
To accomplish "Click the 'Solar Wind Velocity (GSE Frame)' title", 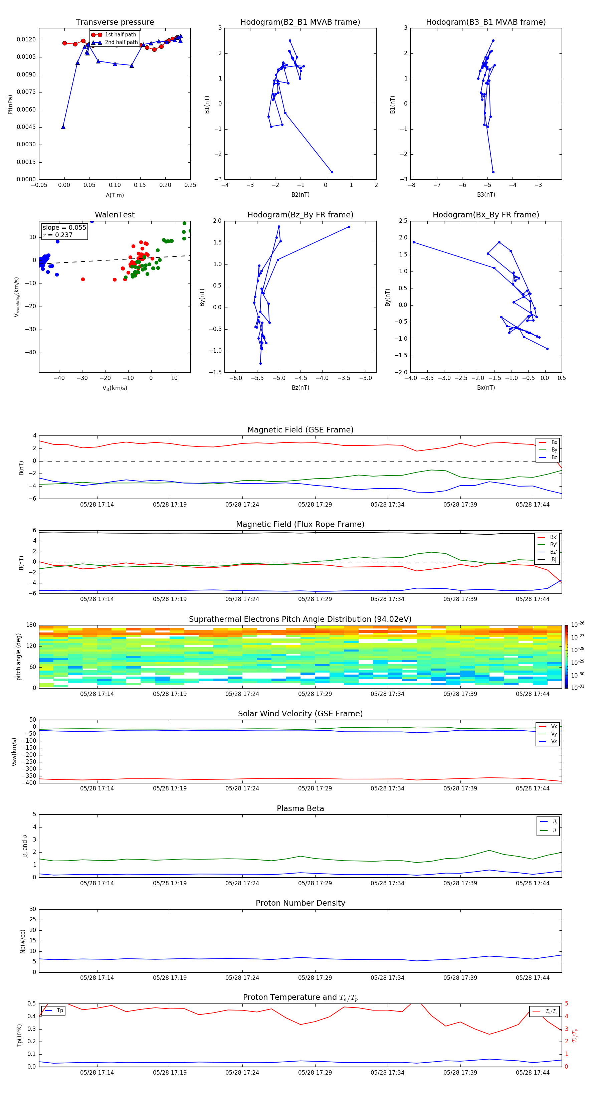I will click(300, 714).
